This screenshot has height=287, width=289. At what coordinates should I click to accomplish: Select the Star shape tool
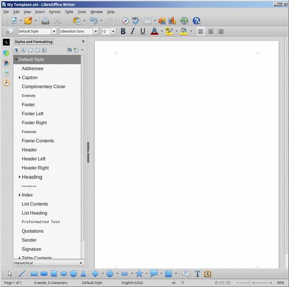point(139,274)
